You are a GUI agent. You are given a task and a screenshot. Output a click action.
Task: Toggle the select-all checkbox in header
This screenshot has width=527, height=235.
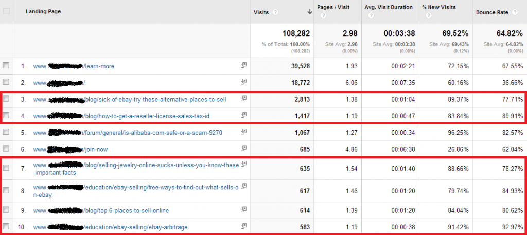tap(6, 11)
